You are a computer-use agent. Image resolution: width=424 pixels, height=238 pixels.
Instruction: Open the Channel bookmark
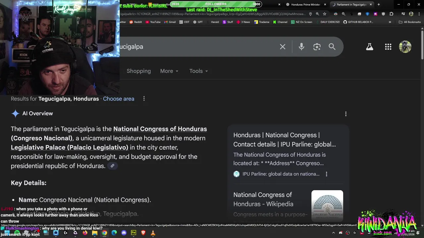pos(280,22)
